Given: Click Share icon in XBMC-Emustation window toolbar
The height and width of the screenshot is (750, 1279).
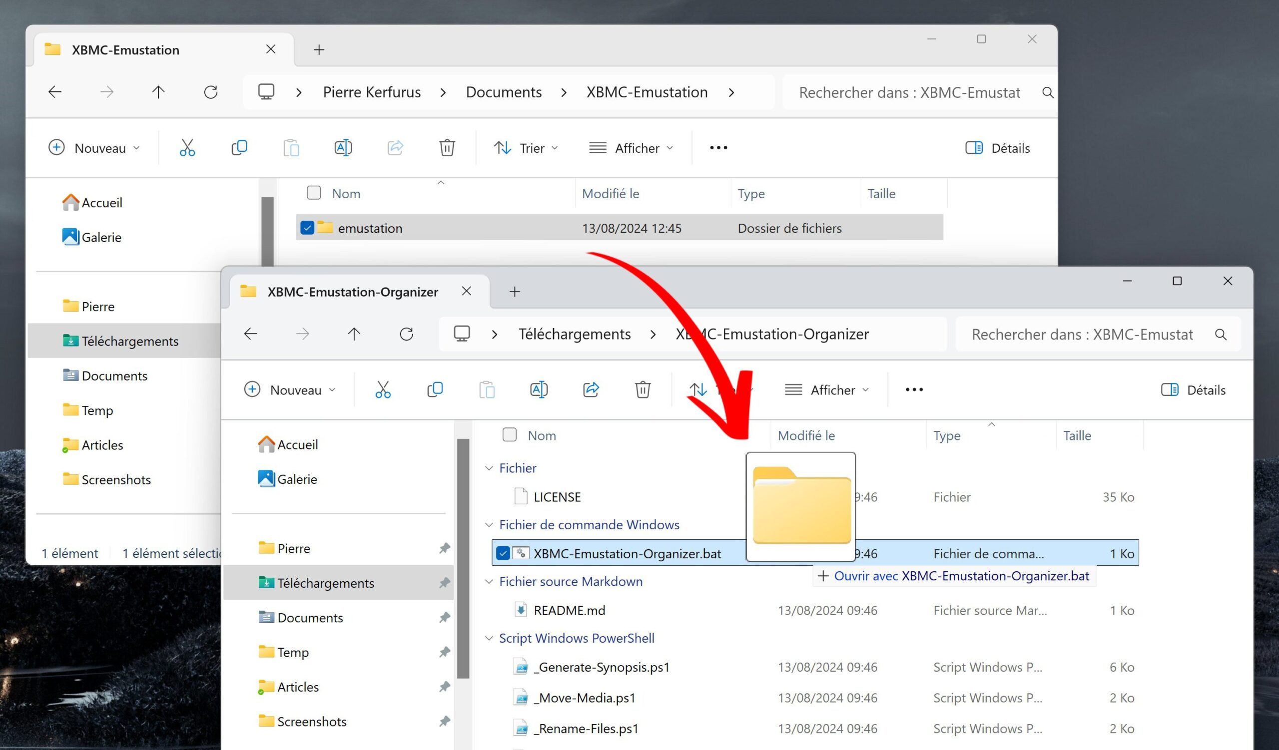Looking at the screenshot, I should (x=395, y=148).
